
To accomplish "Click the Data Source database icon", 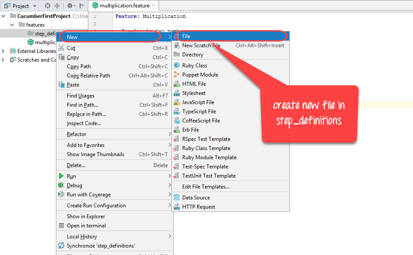I will 177,198.
